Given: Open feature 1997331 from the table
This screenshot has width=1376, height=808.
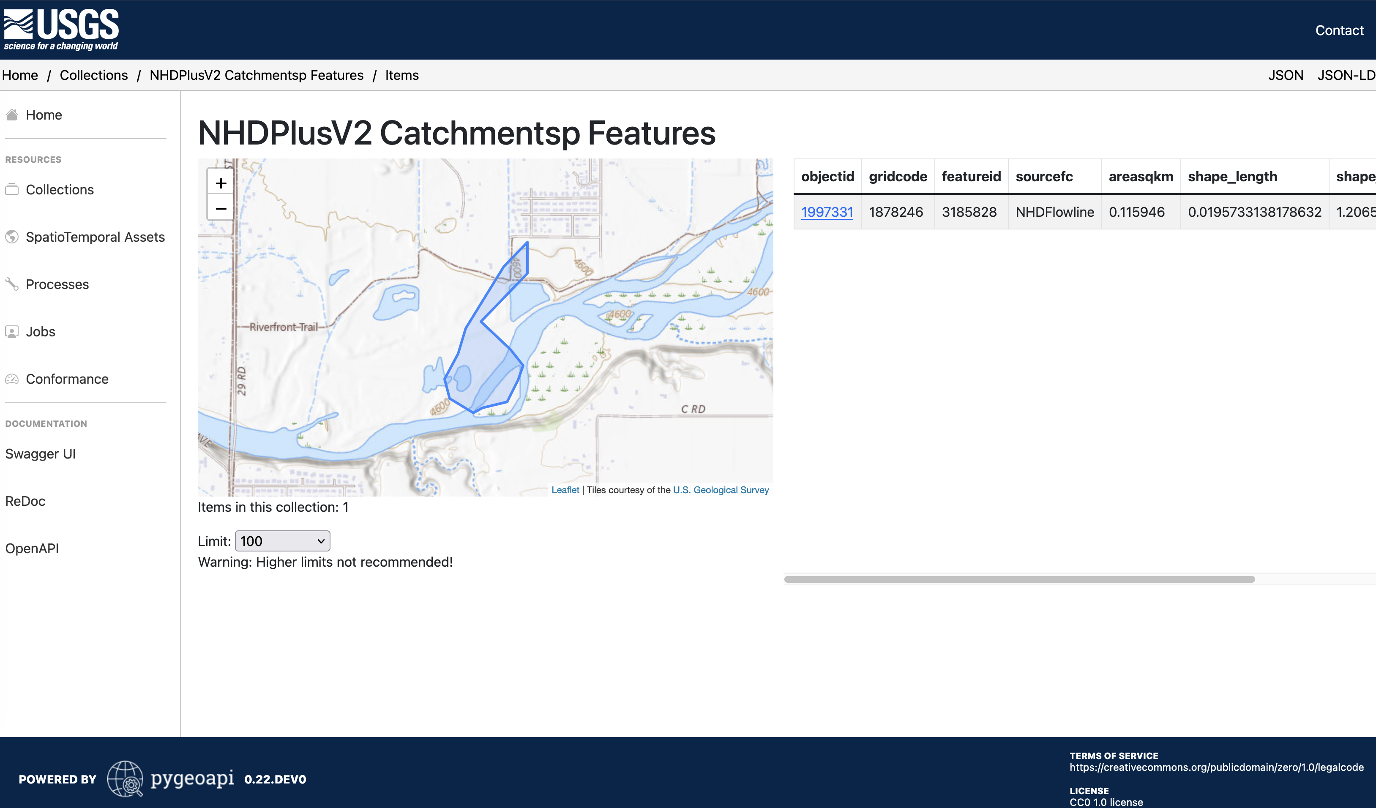Looking at the screenshot, I should click(x=827, y=212).
